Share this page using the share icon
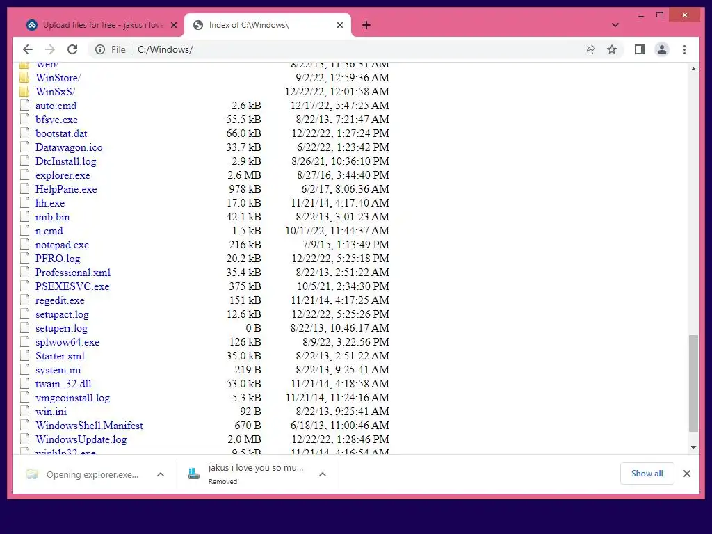Image resolution: width=712 pixels, height=534 pixels. click(x=590, y=49)
